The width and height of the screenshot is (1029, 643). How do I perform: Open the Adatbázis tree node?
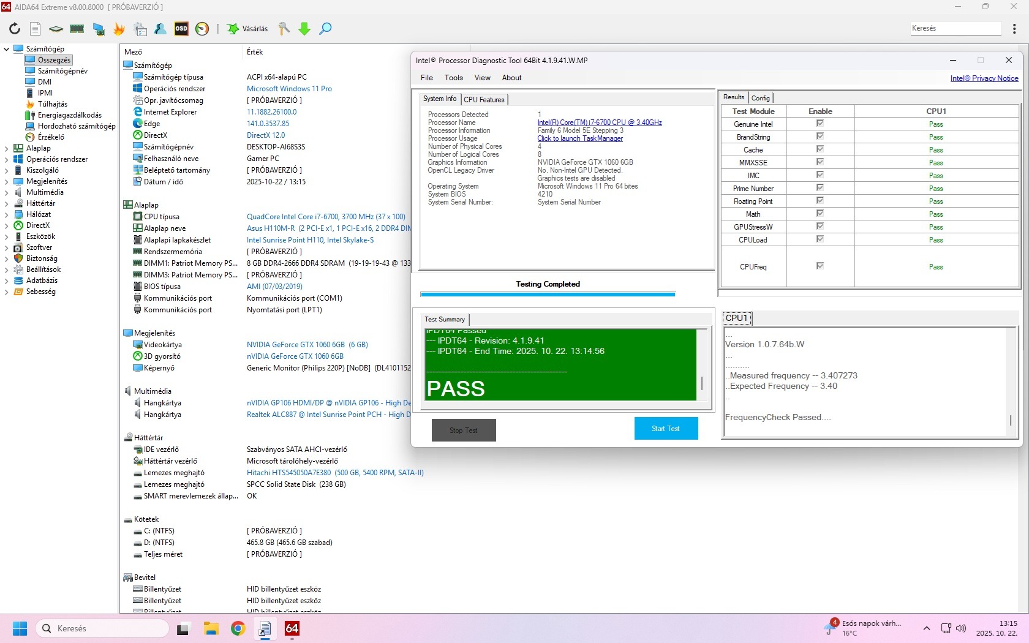point(42,280)
